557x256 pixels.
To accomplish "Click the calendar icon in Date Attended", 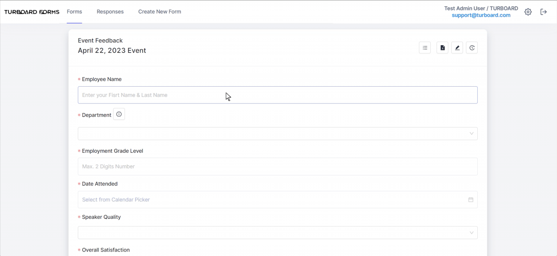I will click(x=471, y=200).
